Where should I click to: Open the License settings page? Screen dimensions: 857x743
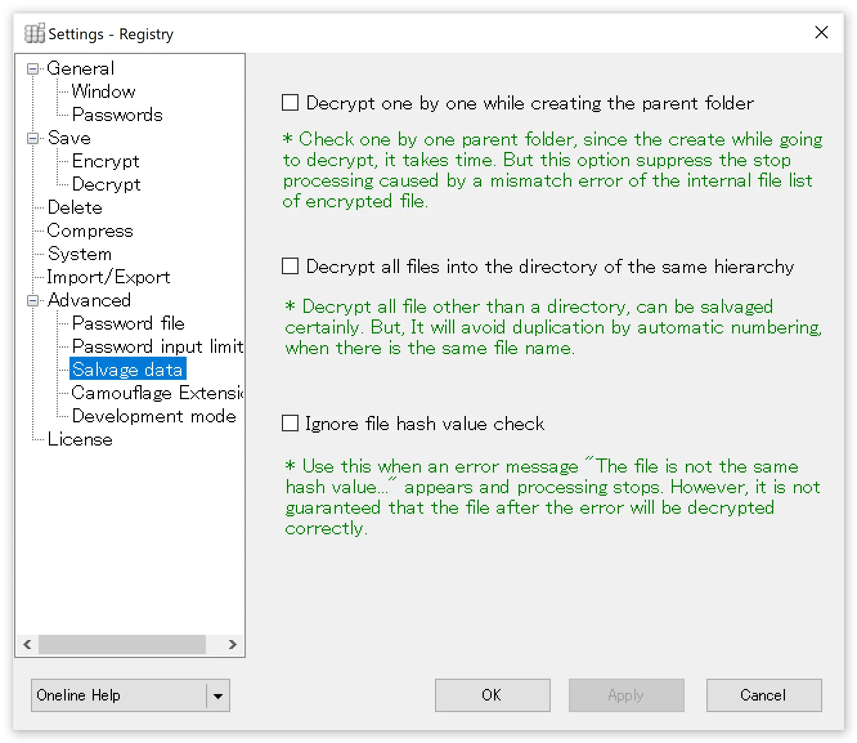80,439
